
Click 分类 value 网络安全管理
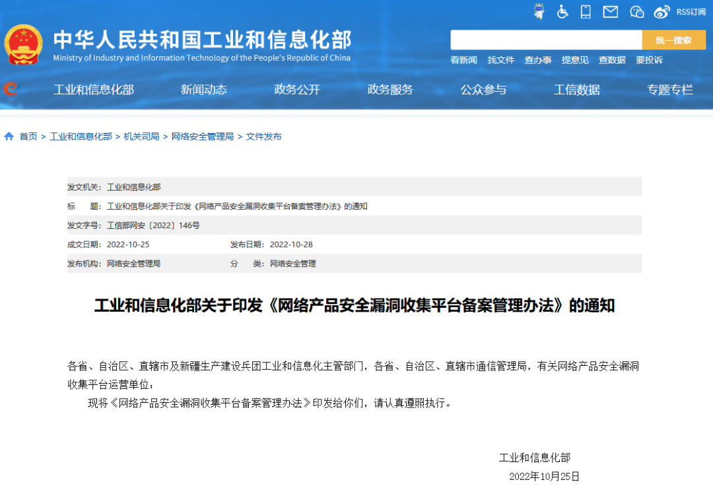click(293, 264)
